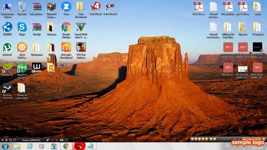Open the uTorrent desktop shortcut

click(7, 49)
